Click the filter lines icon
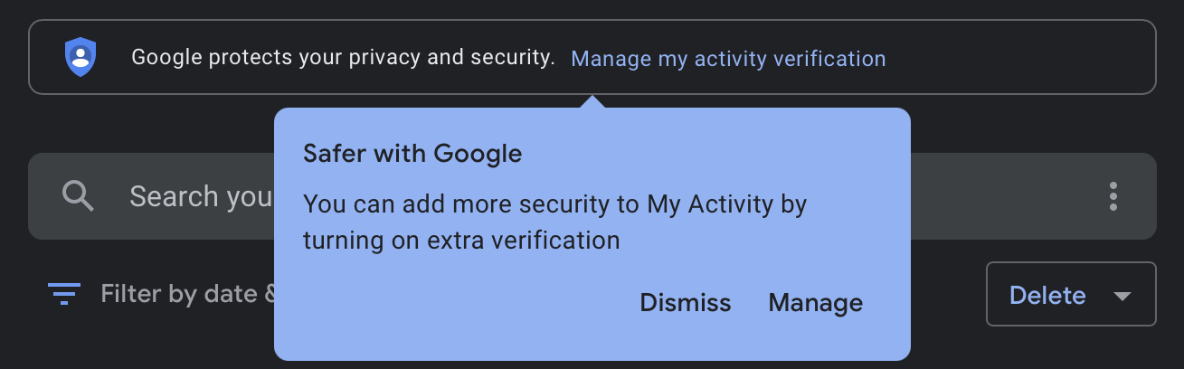 (x=63, y=294)
